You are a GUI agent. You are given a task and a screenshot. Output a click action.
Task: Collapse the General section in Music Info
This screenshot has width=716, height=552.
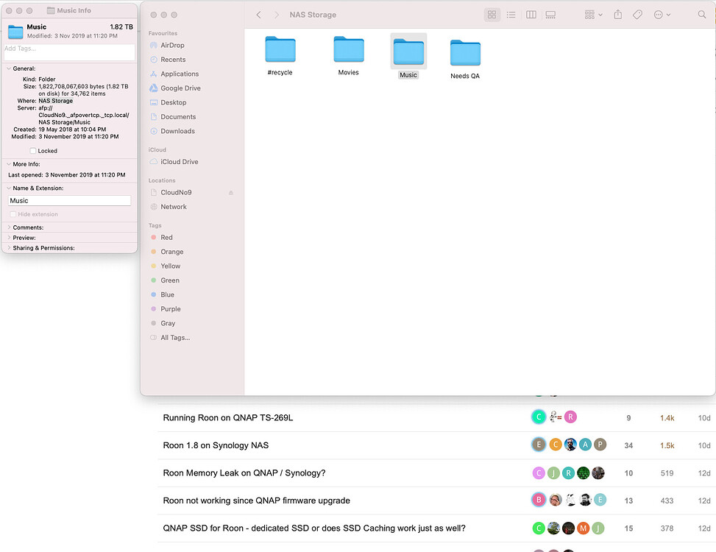(9, 68)
